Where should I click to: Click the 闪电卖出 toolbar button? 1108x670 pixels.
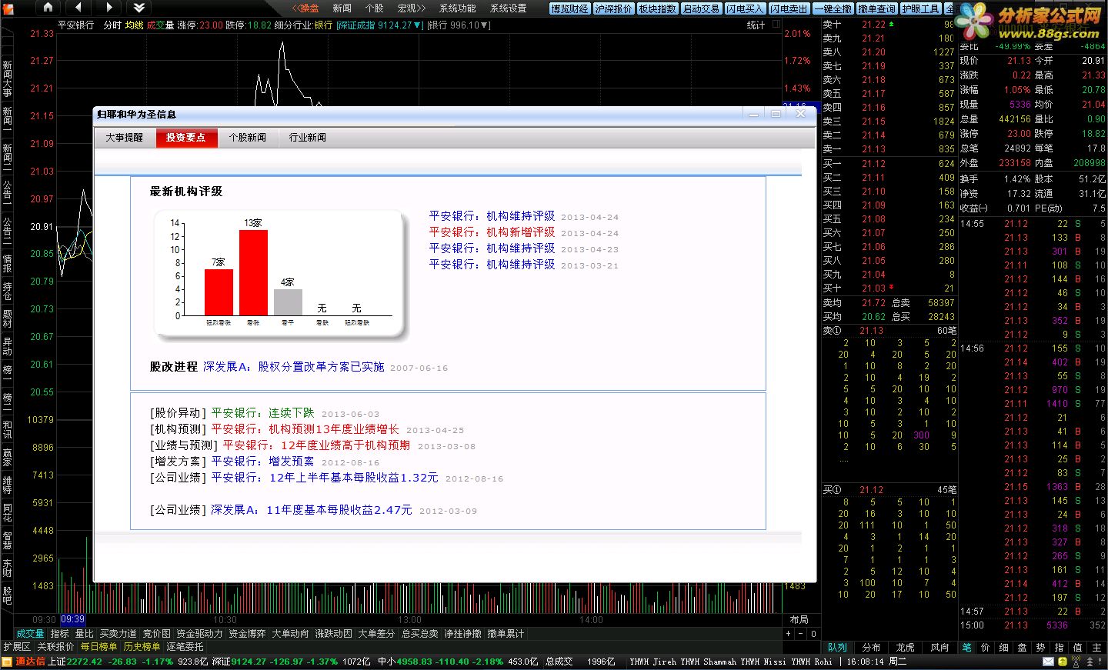point(789,8)
